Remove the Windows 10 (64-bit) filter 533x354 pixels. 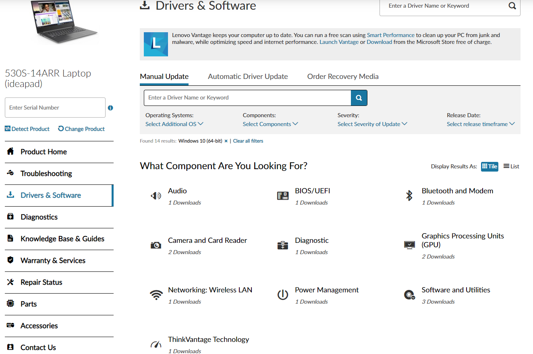point(226,141)
